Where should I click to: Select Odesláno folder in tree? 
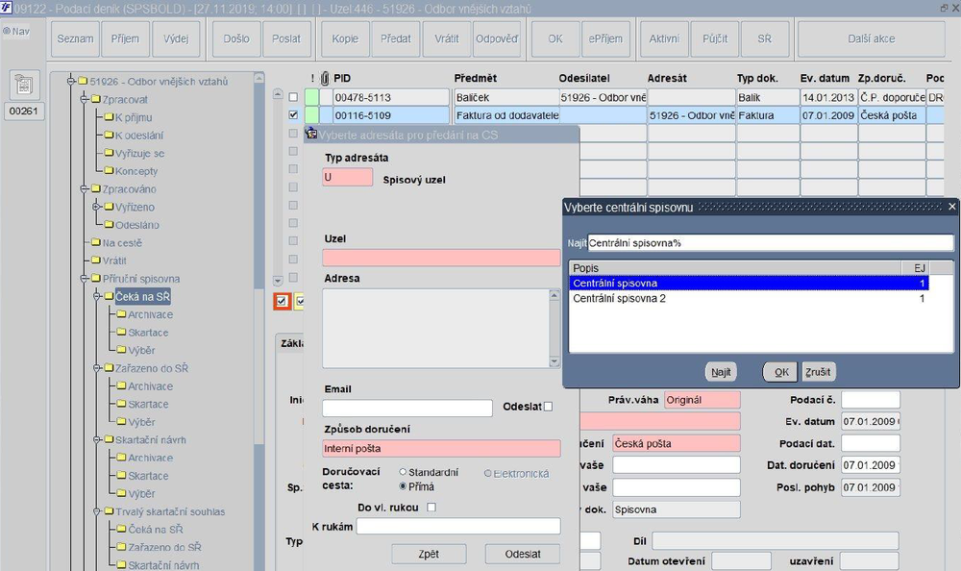point(137,225)
